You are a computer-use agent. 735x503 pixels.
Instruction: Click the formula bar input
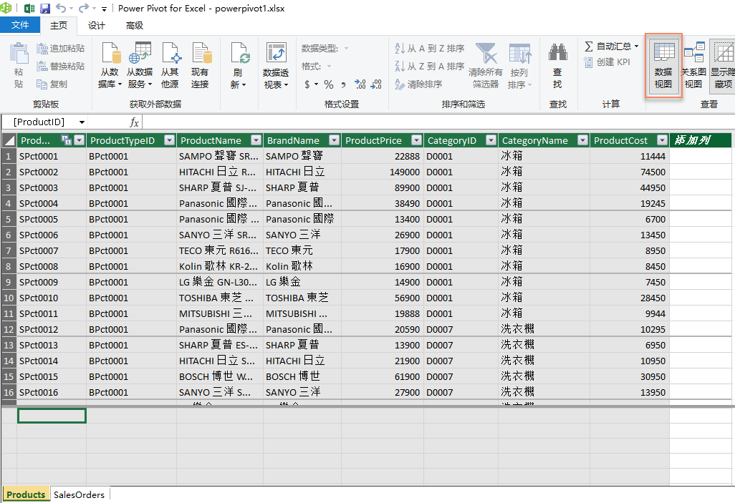[438, 122]
